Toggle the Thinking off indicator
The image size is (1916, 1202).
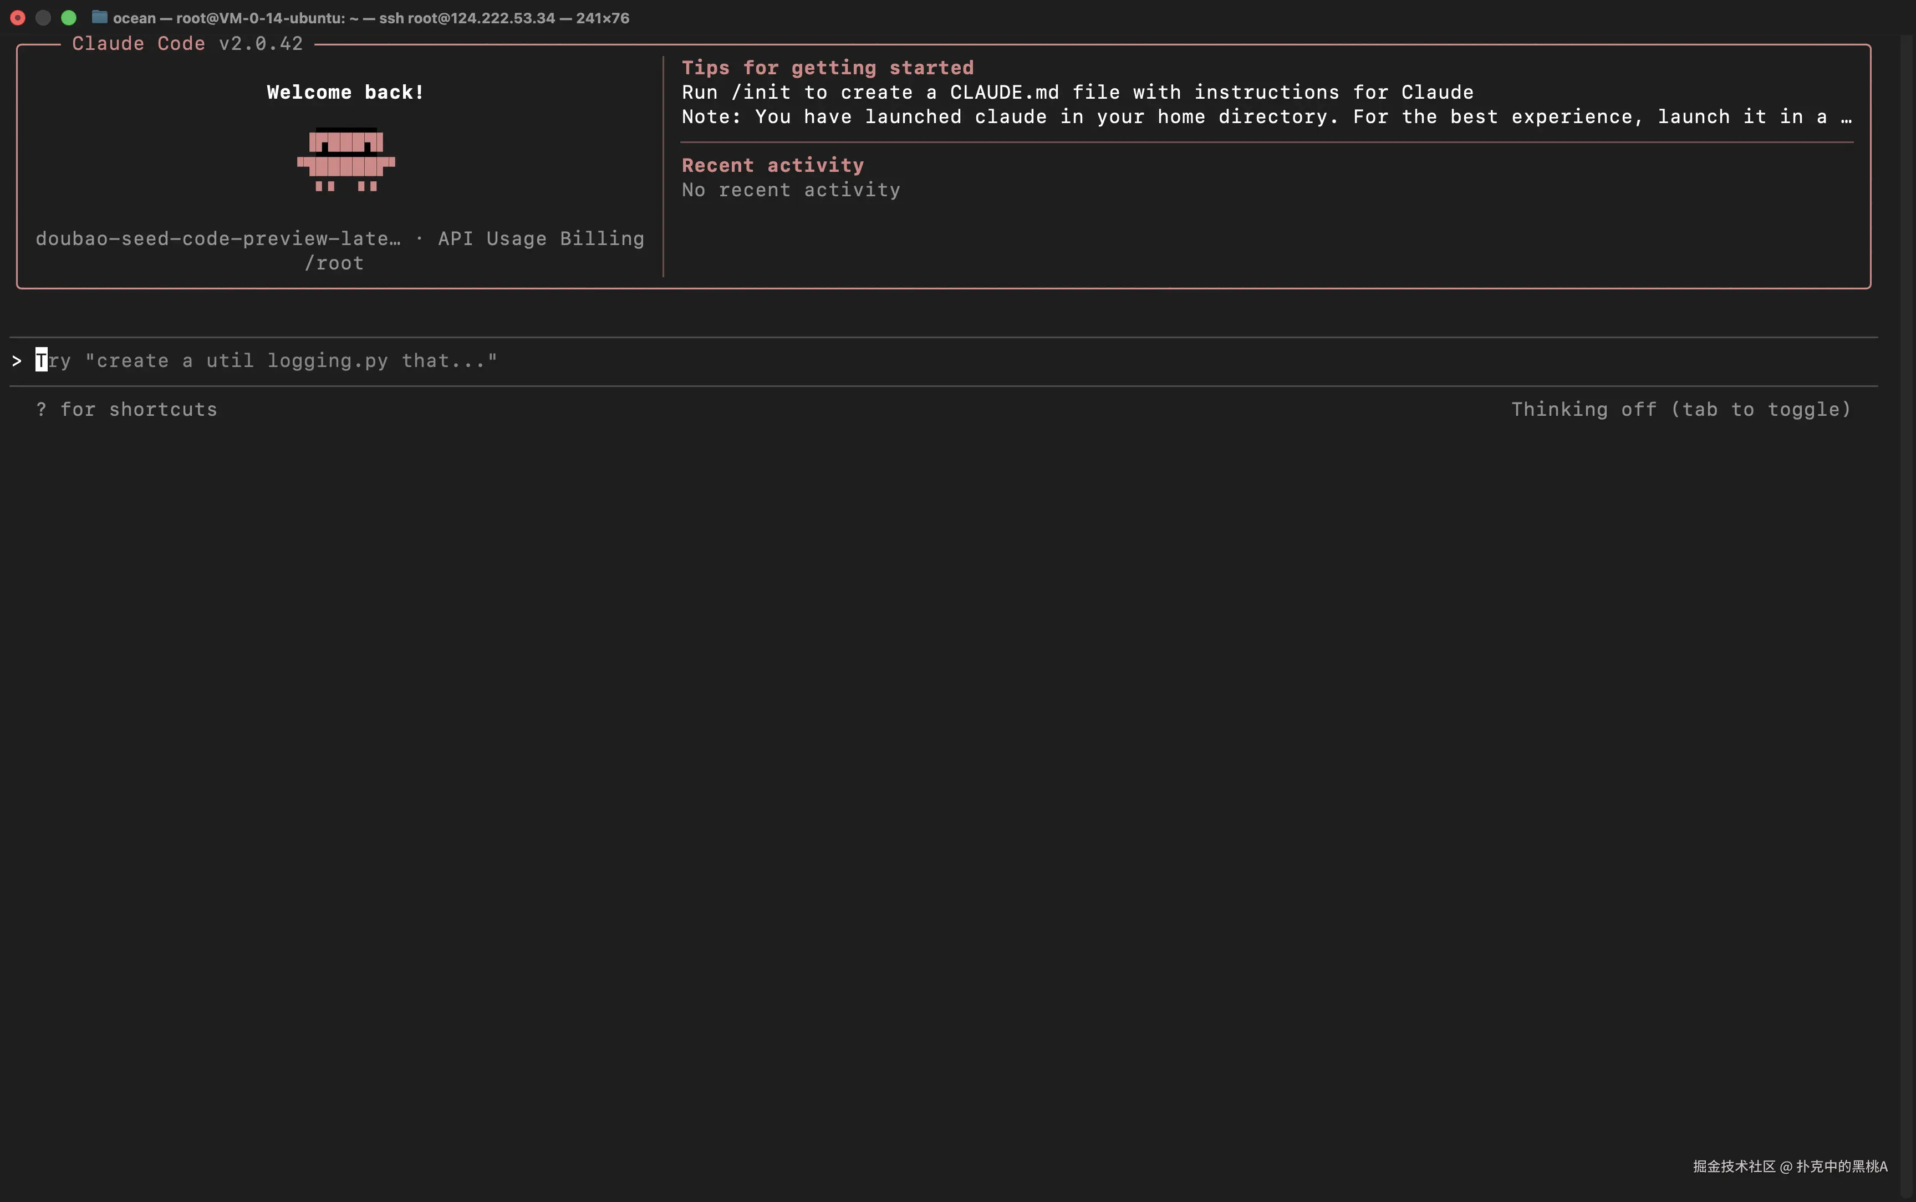[x=1680, y=409]
